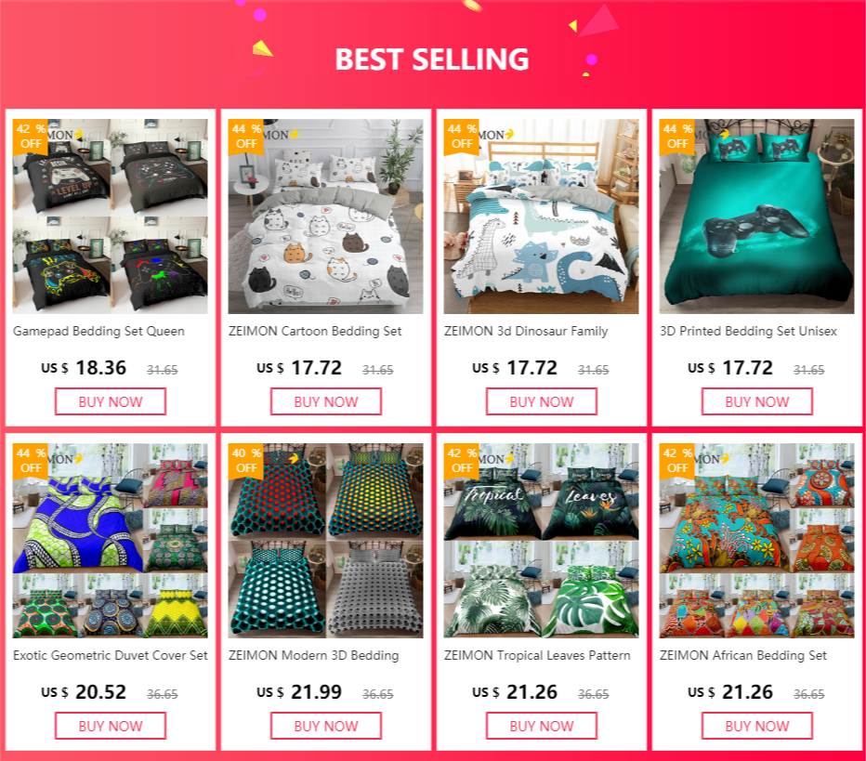Click BUY NOW under ZEIMON Cartoon Bedding Set

click(x=326, y=401)
